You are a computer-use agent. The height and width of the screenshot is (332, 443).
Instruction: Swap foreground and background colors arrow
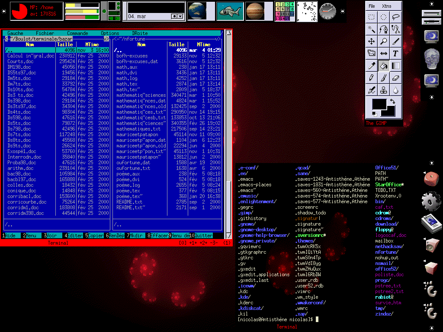coord(392,102)
